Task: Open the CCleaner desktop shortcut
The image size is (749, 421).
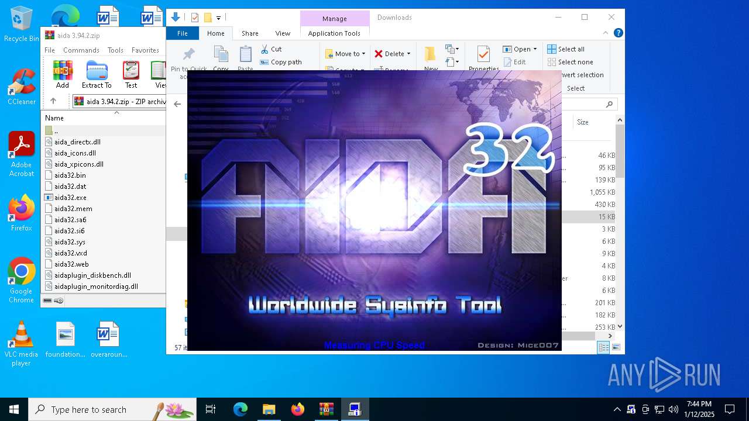Action: click(x=21, y=87)
